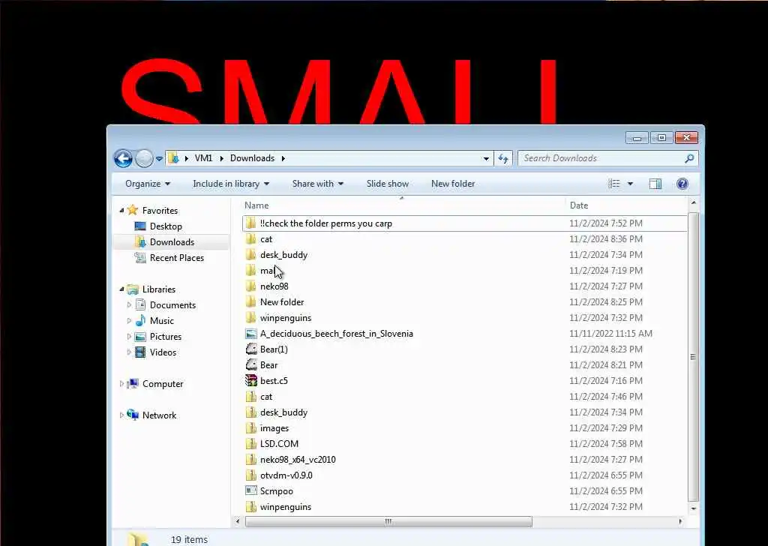Select the New folder item
The image size is (768, 546).
[282, 302]
